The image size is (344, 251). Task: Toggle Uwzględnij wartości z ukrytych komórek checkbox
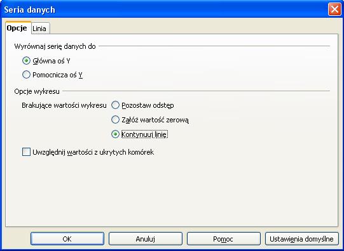pos(26,152)
